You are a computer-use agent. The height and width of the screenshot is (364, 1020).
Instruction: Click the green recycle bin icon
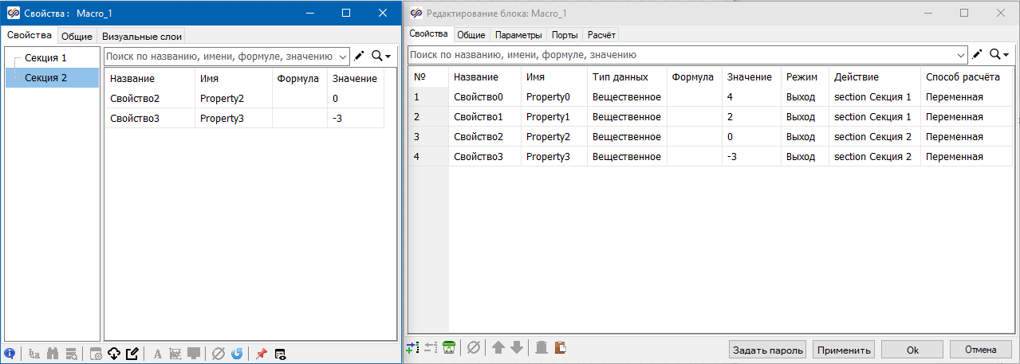[x=449, y=347]
